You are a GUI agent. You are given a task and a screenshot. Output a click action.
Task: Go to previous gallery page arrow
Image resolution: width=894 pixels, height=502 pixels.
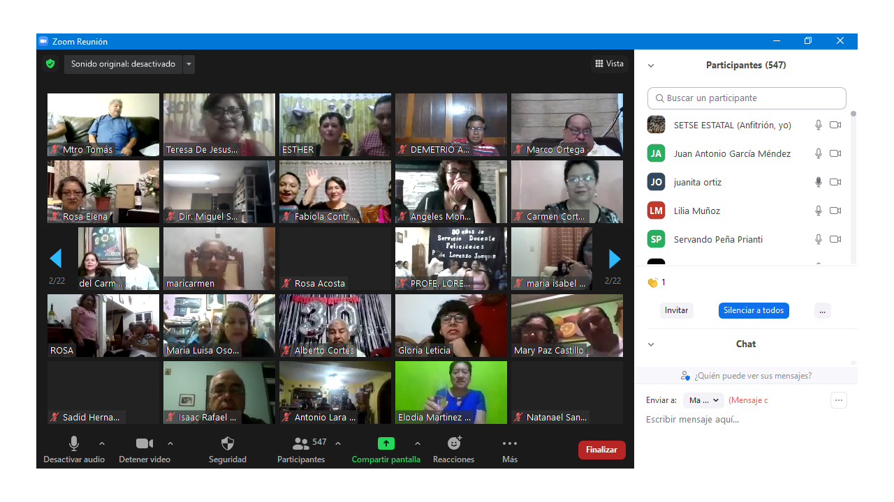[56, 259]
